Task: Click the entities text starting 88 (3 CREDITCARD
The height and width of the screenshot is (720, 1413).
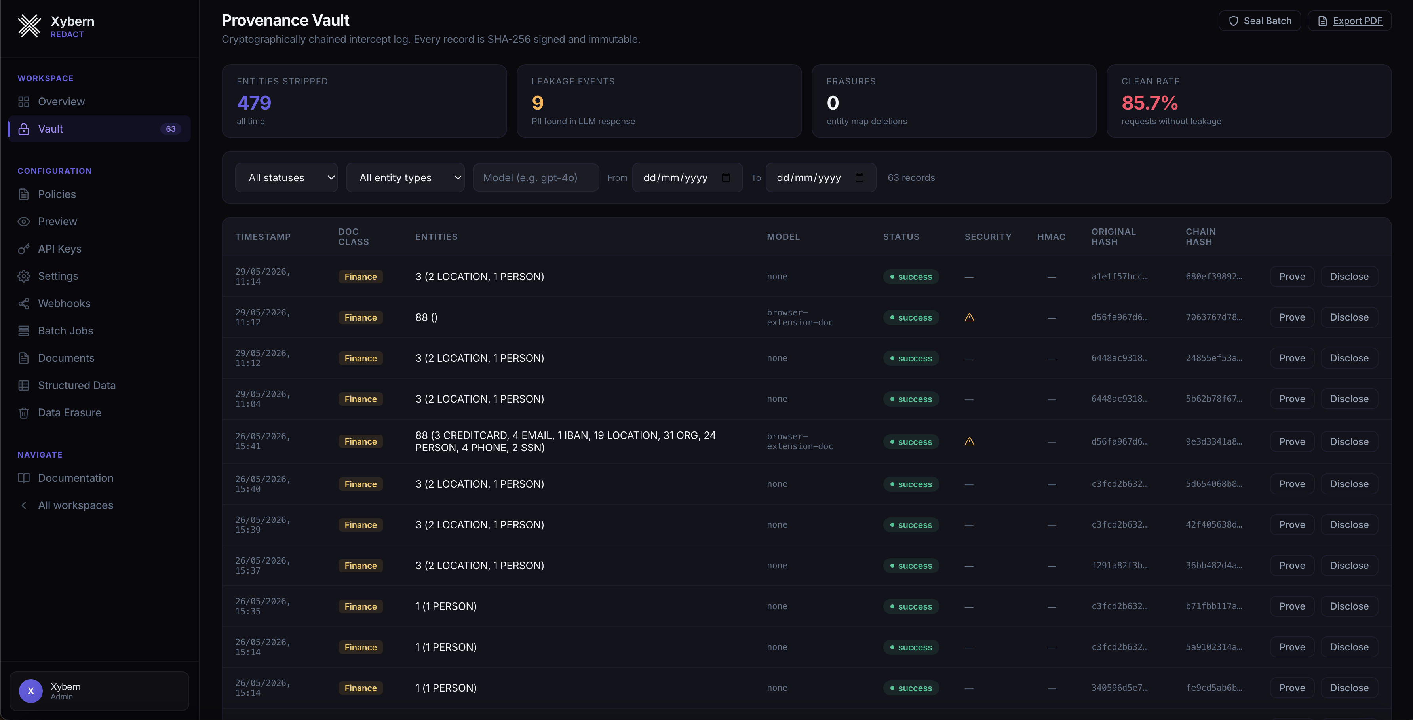Action: (565, 441)
